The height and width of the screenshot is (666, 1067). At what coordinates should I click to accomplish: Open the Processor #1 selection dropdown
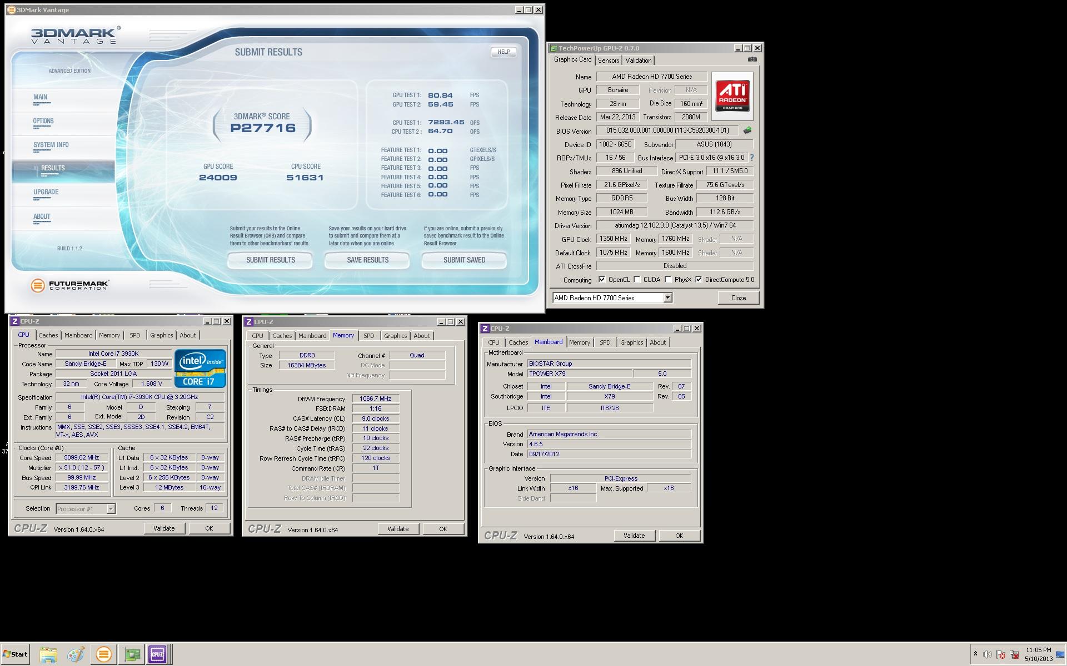[x=85, y=508]
